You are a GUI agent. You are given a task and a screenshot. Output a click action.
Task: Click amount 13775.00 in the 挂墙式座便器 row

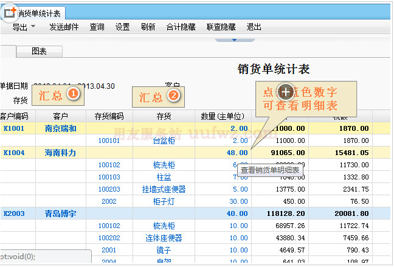click(290, 189)
